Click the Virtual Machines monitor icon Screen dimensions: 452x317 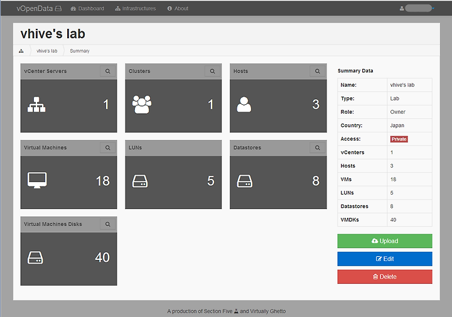click(x=37, y=180)
